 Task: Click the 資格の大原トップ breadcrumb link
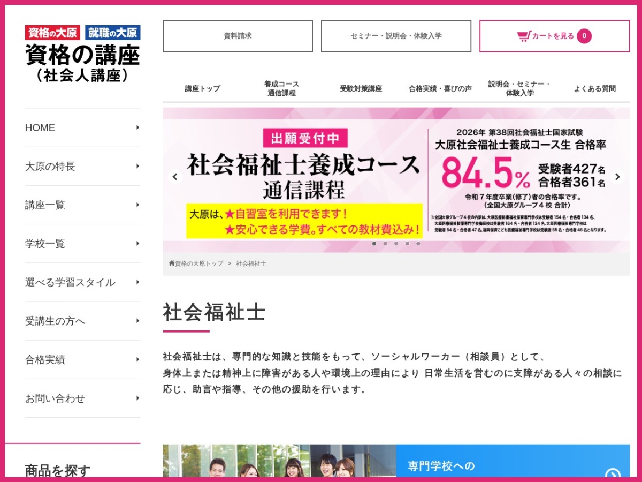198,263
